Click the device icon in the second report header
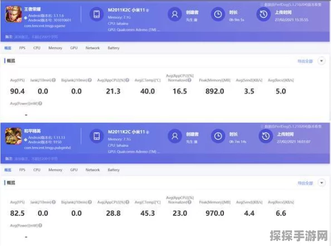This screenshot has width=331, height=246. [97, 136]
